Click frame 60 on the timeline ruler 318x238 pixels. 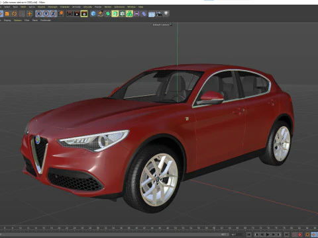[214, 228]
